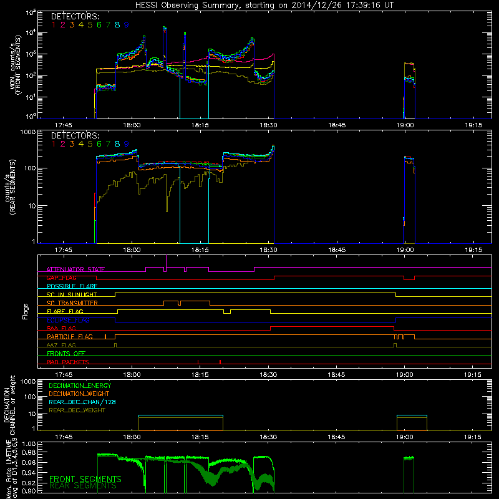Click DECIMATION CHANNEL or weight y-axis title

9,405
